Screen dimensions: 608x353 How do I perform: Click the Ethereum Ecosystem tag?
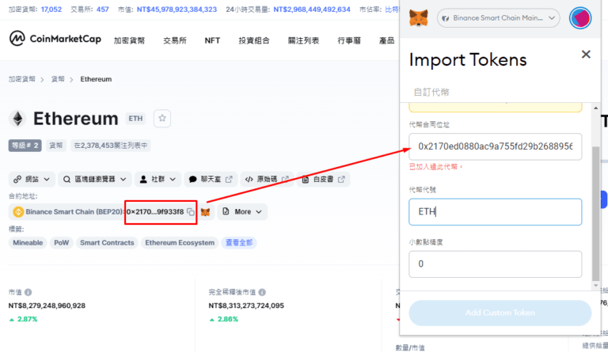coord(180,242)
